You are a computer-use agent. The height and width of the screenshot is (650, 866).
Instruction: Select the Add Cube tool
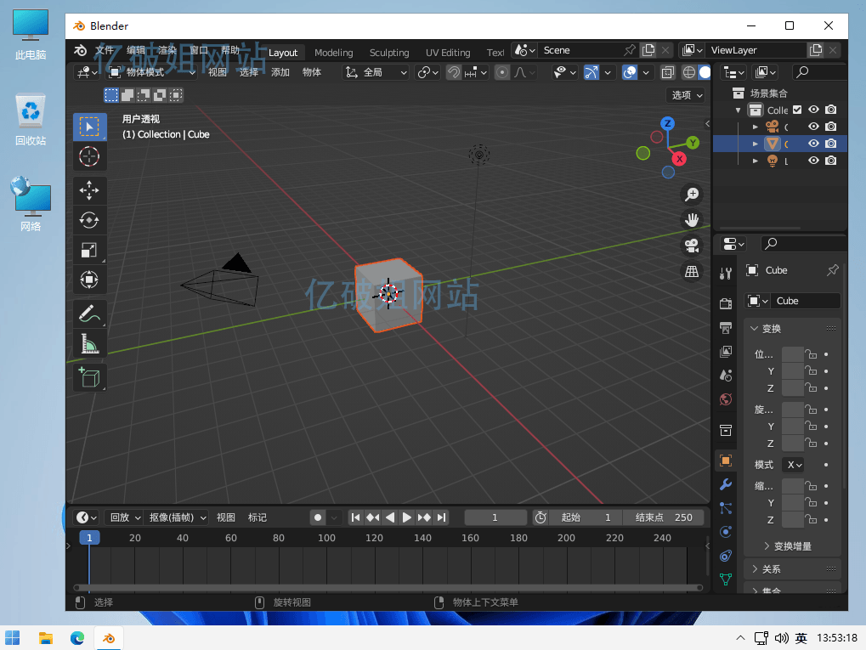(89, 377)
